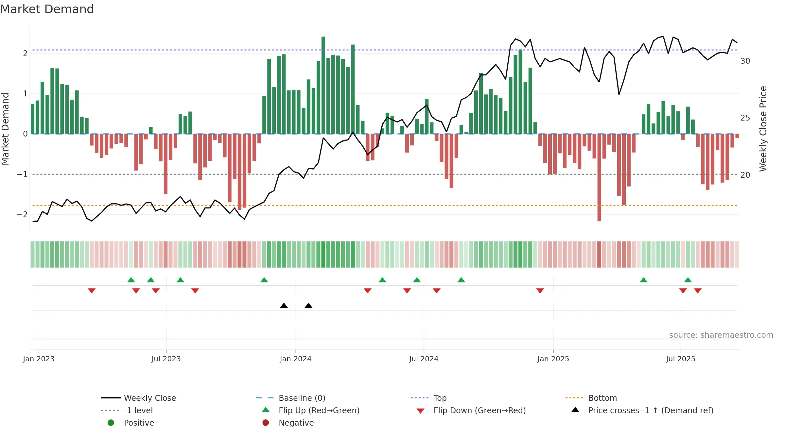Click the deepest red bar reaching below −2

(599, 177)
